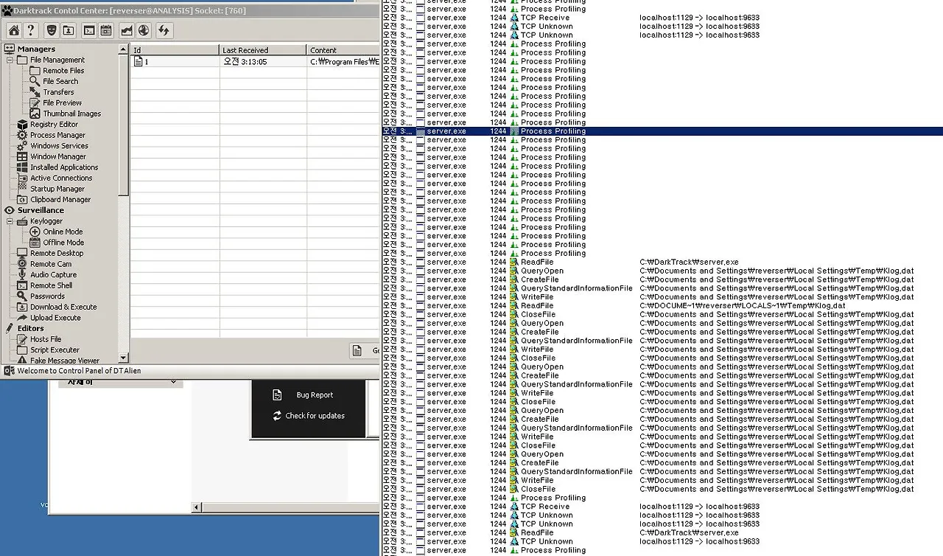Image resolution: width=943 pixels, height=556 pixels.
Task: Click the horizontal scrollbar left arrow
Action: click(x=197, y=507)
